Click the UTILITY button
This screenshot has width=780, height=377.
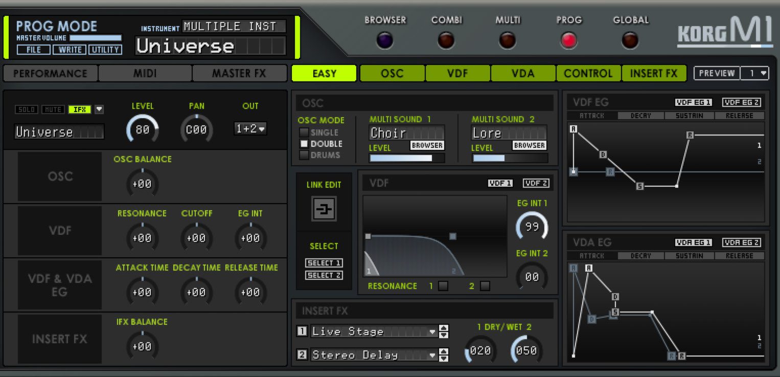105,50
